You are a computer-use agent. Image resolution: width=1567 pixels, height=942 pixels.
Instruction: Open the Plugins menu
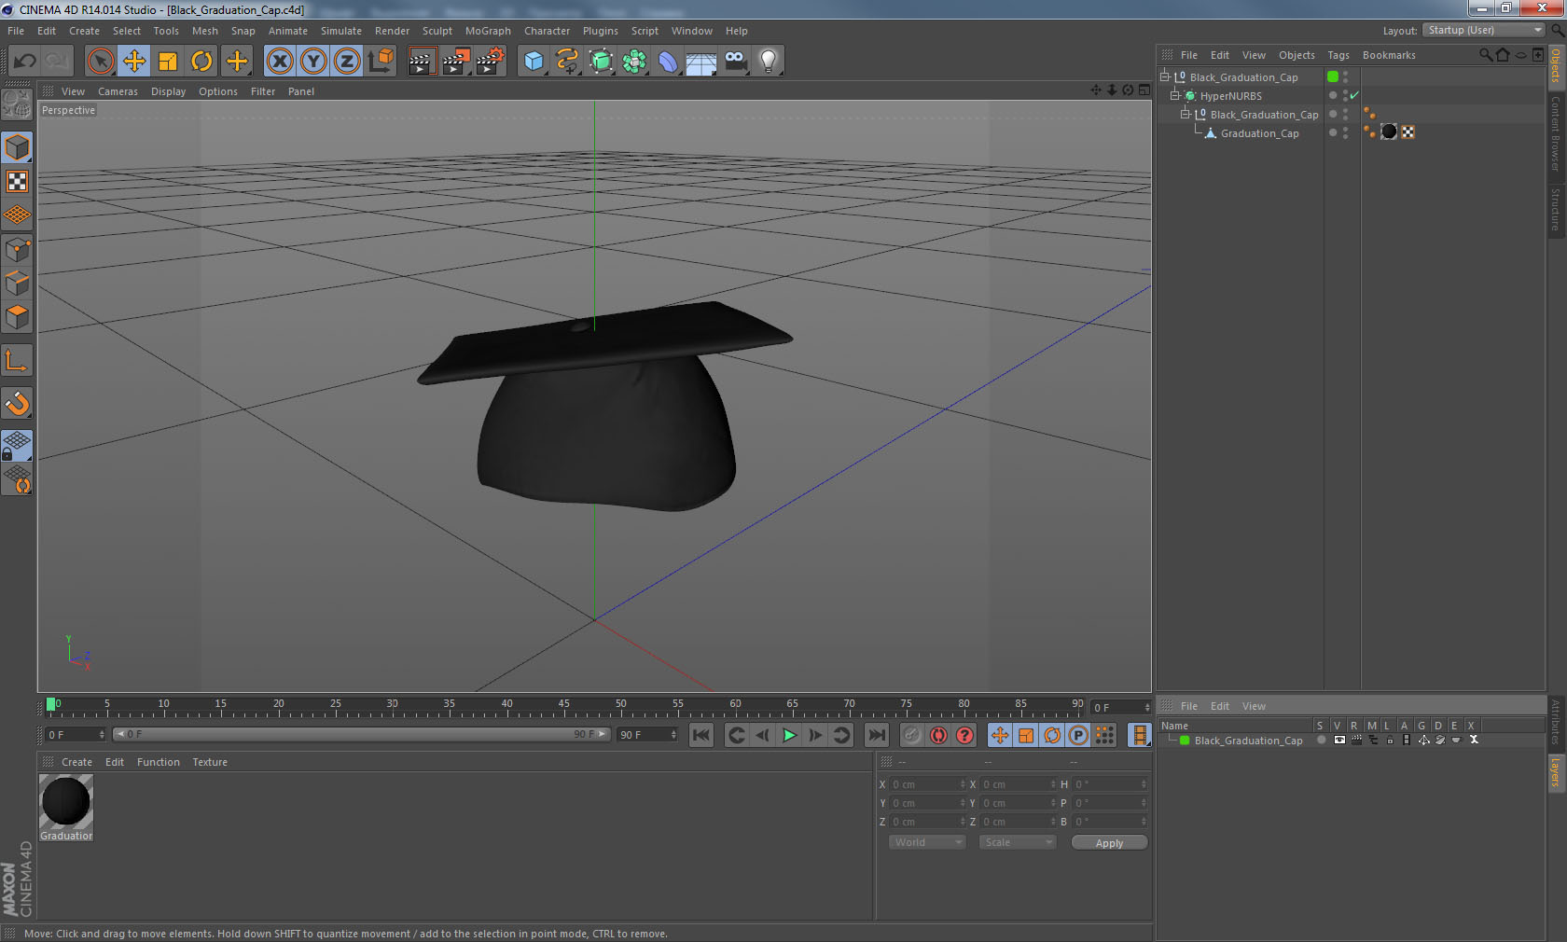(x=601, y=31)
